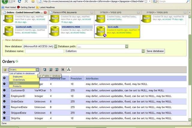192x128 pixels.
Task: Click the toolbar icon immediately left of SQL
Action: pos(57,70)
